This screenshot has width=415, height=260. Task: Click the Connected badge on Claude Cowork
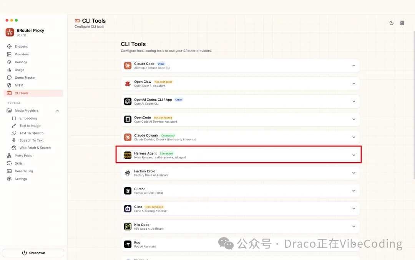click(168, 135)
